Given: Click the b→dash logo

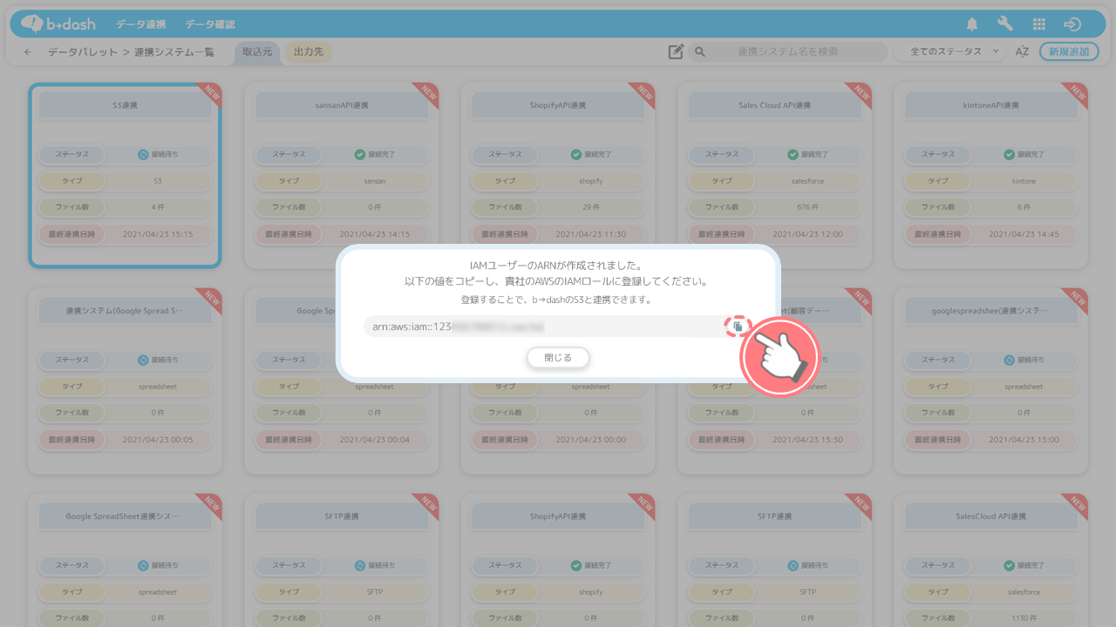Looking at the screenshot, I should point(58,24).
